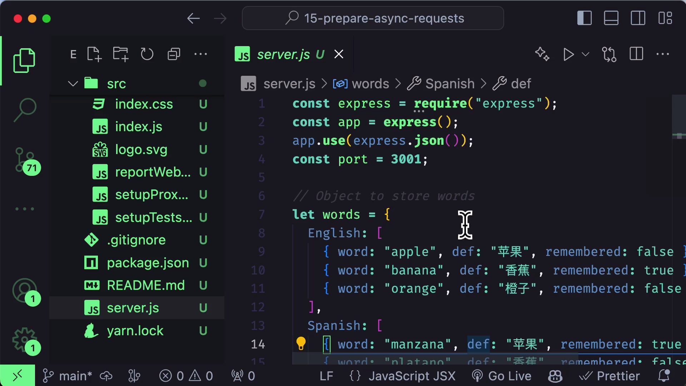686x386 pixels.
Task: Toggle the secondary side bar
Action: (x=638, y=18)
